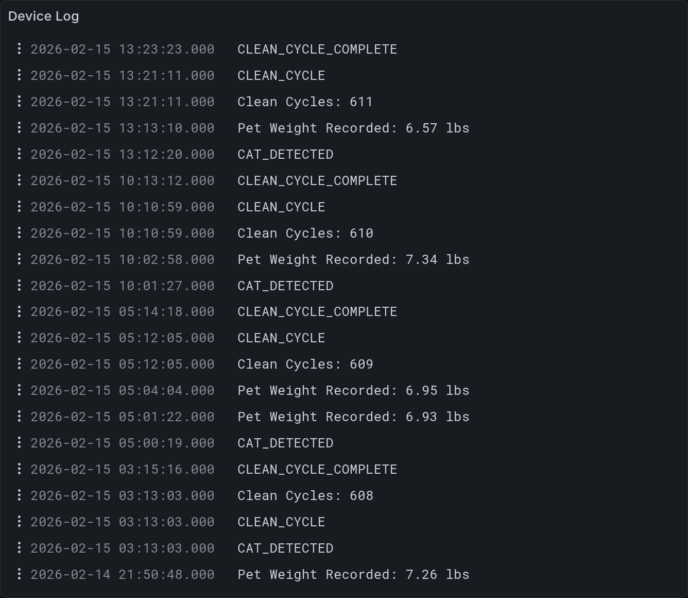Open the menu for the 05:14:18 CLEAN_CYCLE_COMPLETE row

(x=19, y=311)
